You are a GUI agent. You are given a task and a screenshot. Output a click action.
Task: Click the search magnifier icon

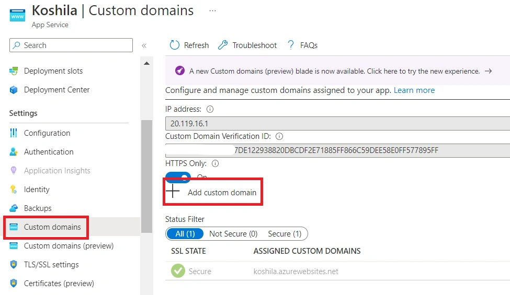(16, 45)
